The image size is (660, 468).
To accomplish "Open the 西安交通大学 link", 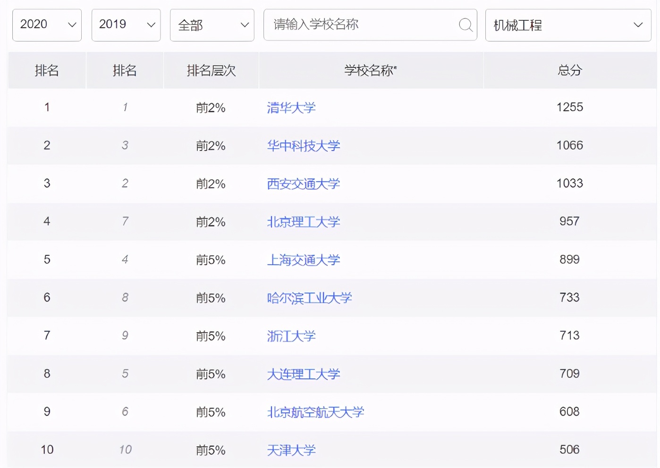I will pyautogui.click(x=303, y=184).
